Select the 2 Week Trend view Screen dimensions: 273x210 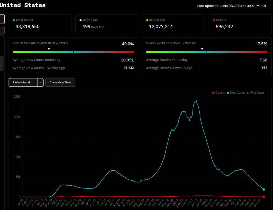point(23,82)
